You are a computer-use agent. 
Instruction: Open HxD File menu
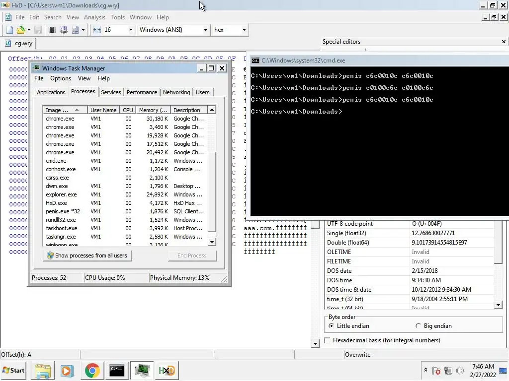20,17
